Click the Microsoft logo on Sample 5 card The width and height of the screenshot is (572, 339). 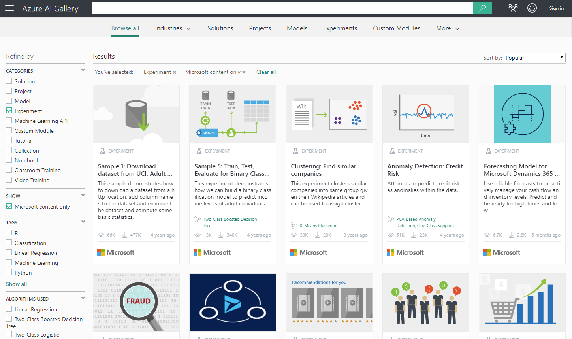212,252
